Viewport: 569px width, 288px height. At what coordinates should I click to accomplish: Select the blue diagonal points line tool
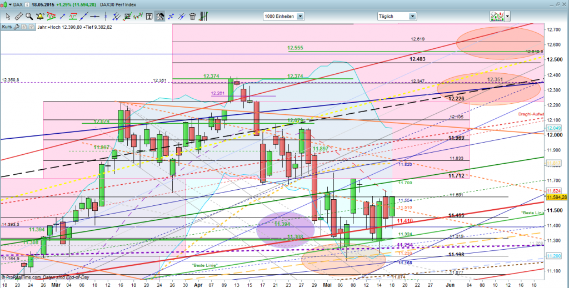(171, 16)
